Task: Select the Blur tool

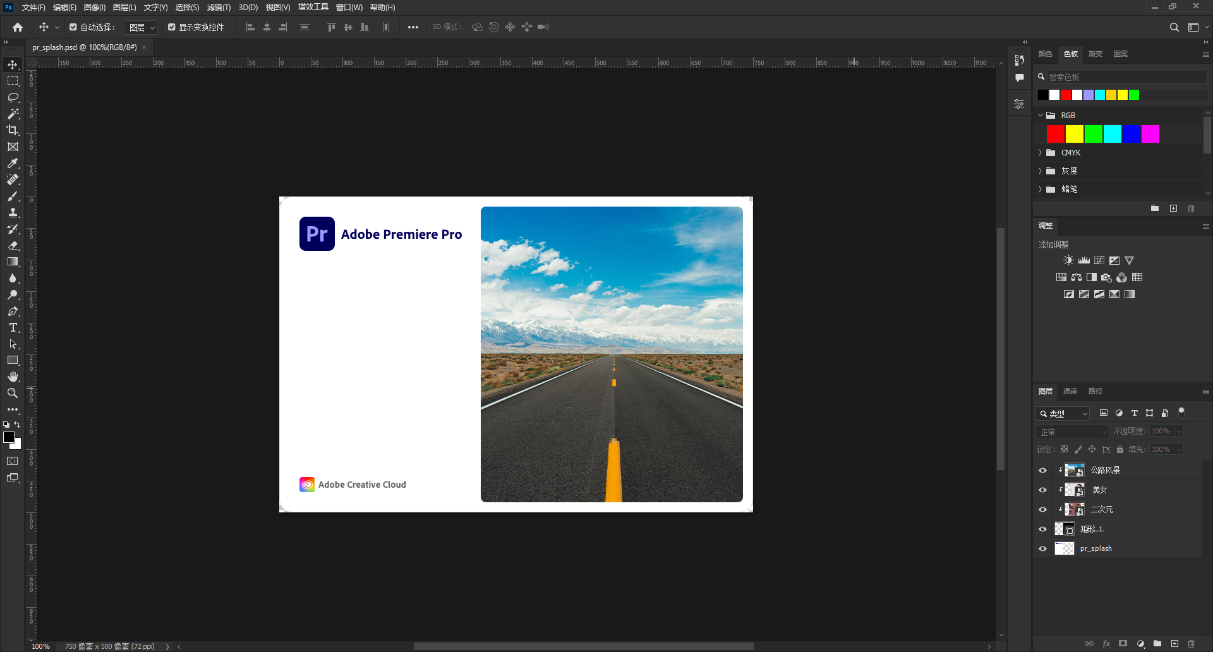Action: click(x=13, y=278)
